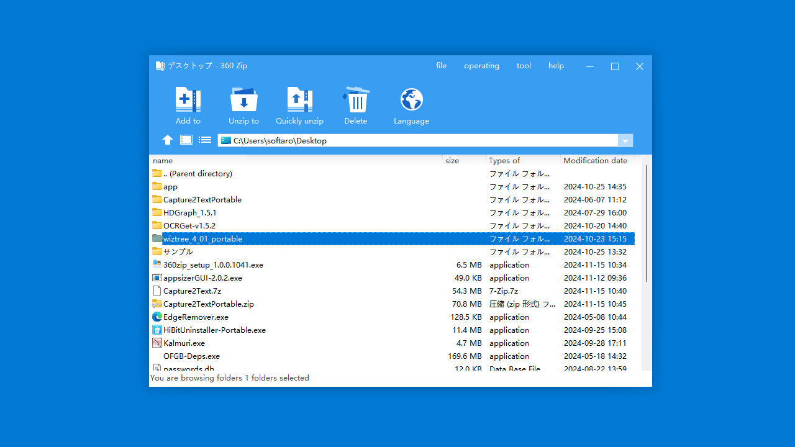Sort by the name column header
795x447 pixels.
(x=297, y=160)
